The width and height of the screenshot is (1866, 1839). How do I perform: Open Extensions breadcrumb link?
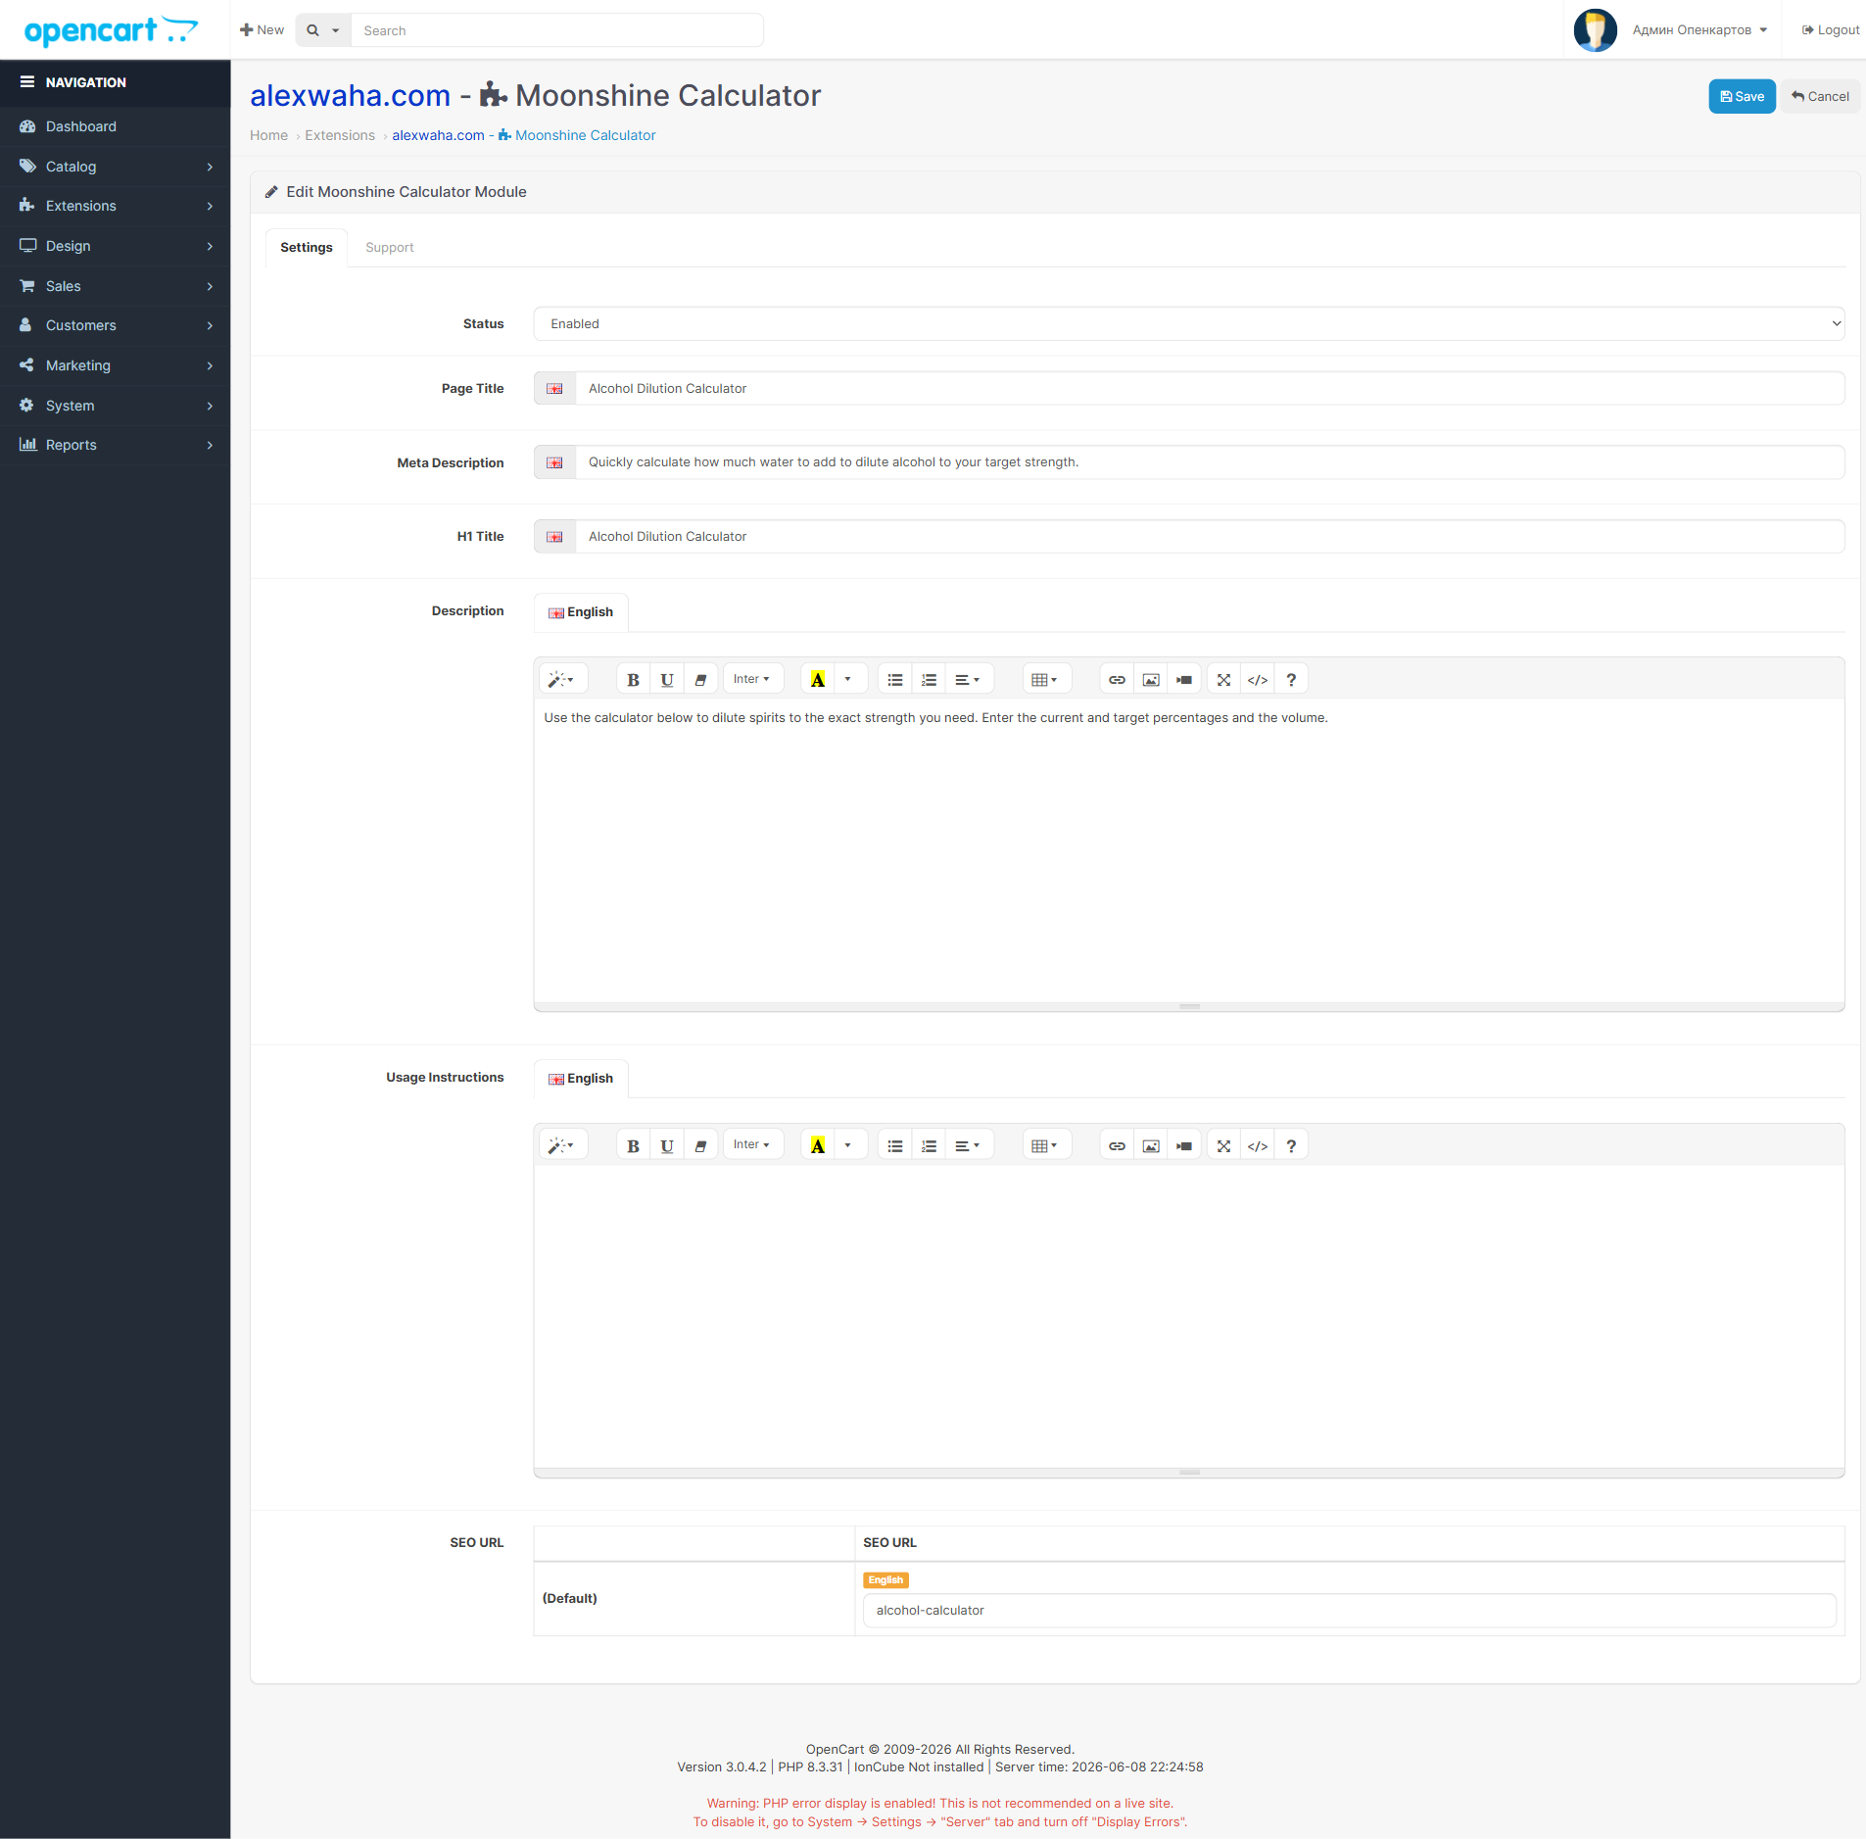tap(340, 136)
